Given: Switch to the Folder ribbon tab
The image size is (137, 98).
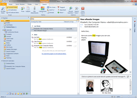Looking at the screenshot, I should [30, 4].
